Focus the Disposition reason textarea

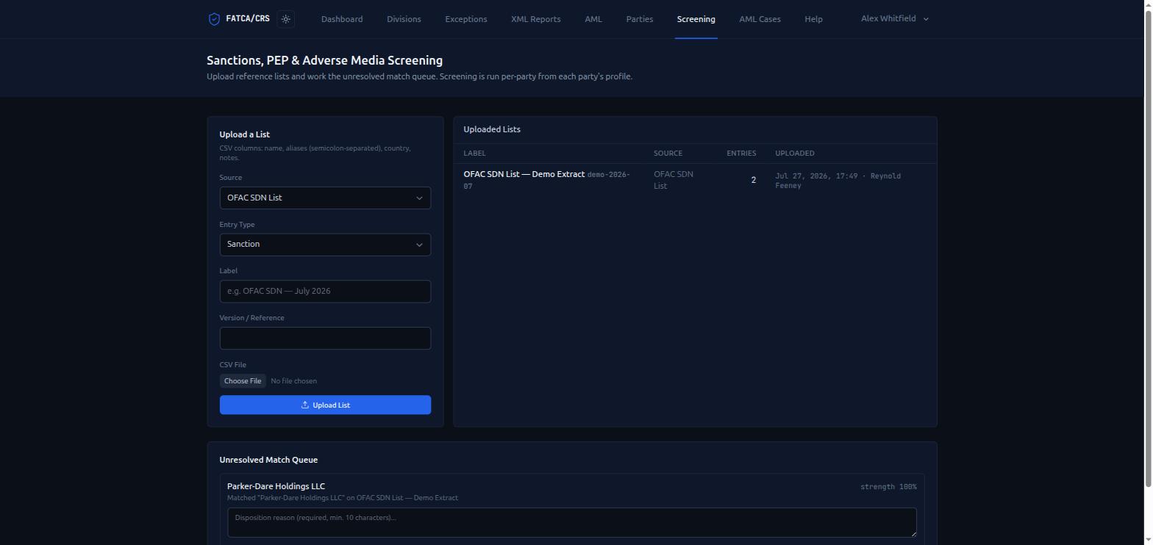tap(572, 522)
